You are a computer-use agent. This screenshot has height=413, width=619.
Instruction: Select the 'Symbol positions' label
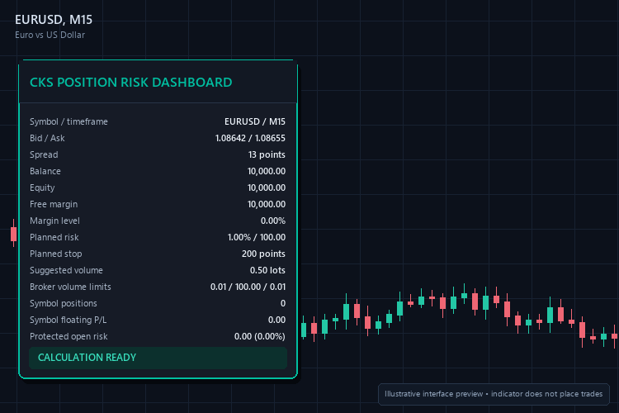coord(64,303)
